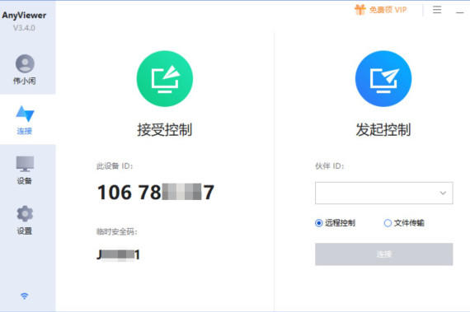
Task: Select the device ID starting with 106 78
Action: 156,192
